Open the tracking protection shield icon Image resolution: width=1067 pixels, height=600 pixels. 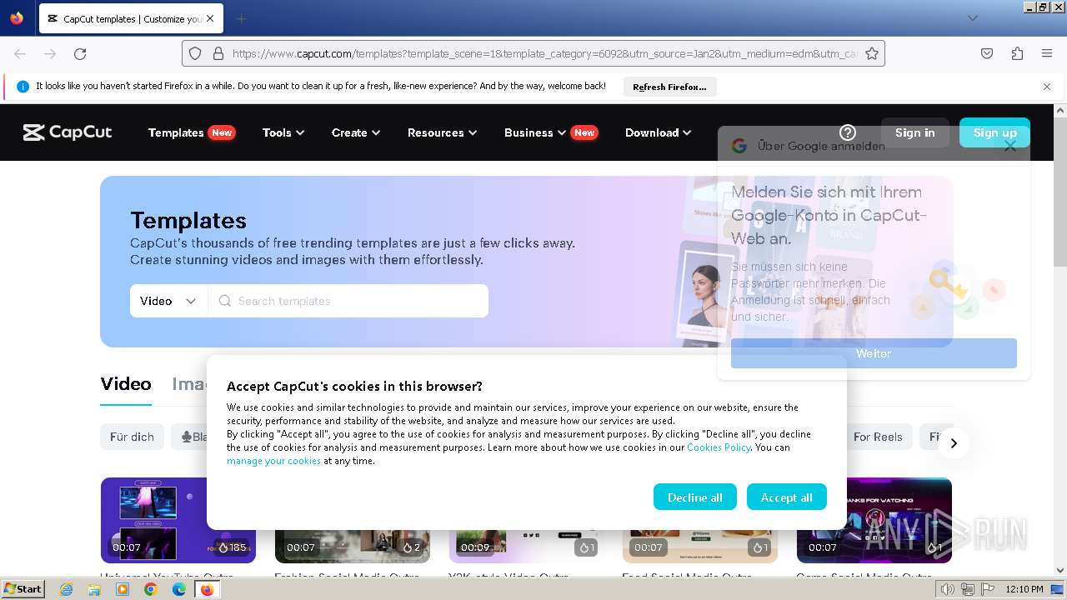pyautogui.click(x=195, y=53)
